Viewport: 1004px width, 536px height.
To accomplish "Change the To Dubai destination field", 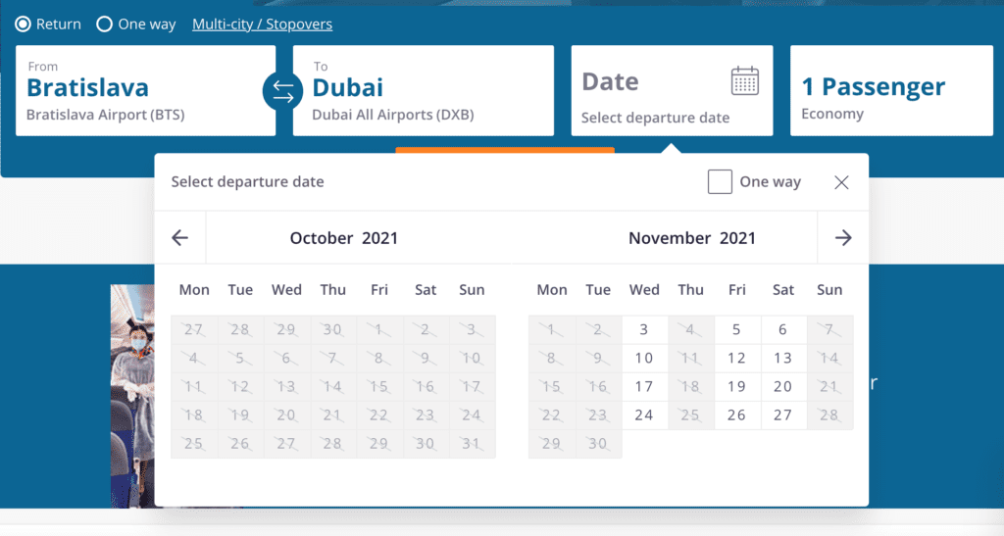I will click(423, 91).
